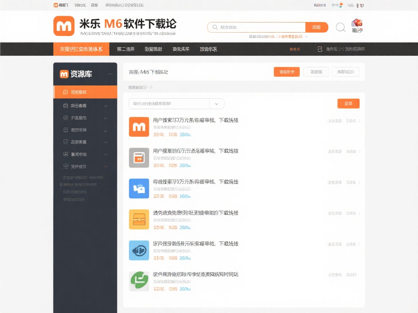Click the orange M app icon of first result
The height and width of the screenshot is (313, 418).
pos(139,127)
